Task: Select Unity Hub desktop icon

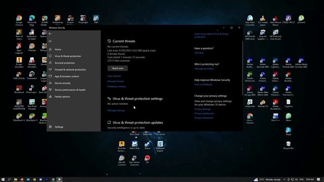Action: [x=250, y=103]
